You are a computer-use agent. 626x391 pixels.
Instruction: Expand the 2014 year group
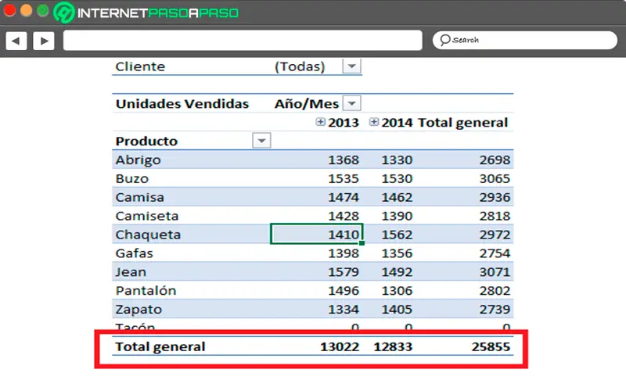pyautogui.click(x=374, y=122)
